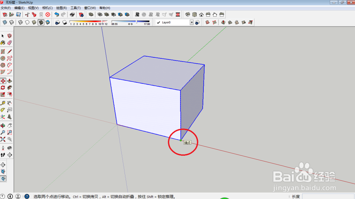Click the Save icon in toolbar
Screen dimensions: 355x199
click(x=19, y=15)
